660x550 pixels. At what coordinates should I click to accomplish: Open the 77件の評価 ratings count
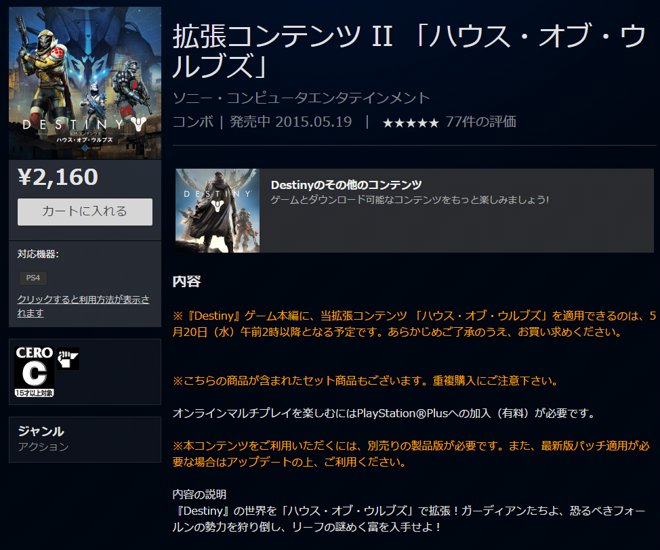pos(480,122)
